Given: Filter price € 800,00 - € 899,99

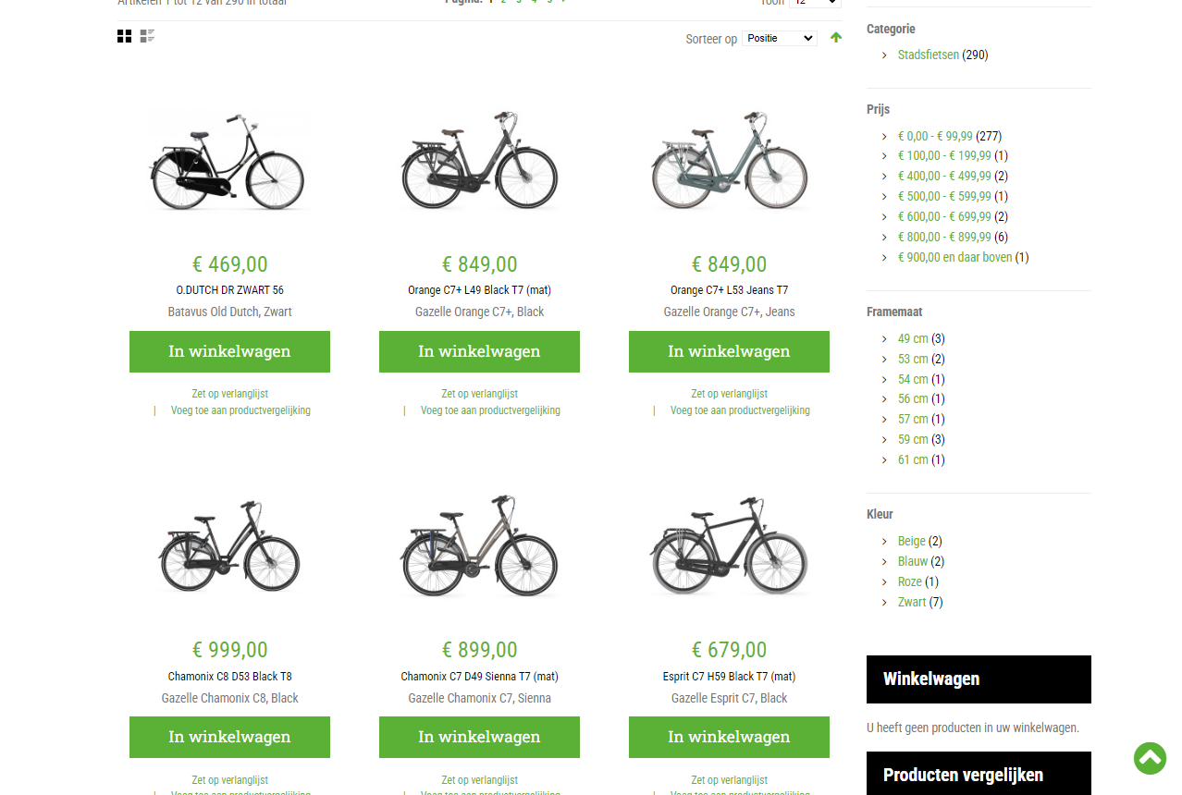Looking at the screenshot, I should 944,238.
